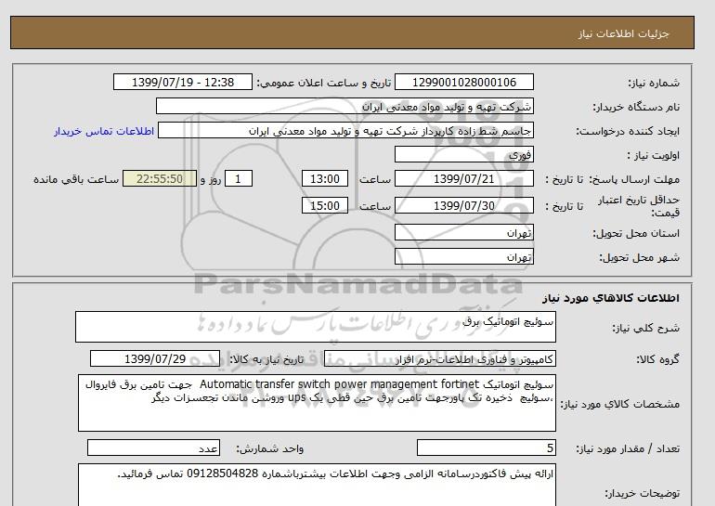Viewport: 715px width, 506px height.
Task: Click the شماره نیاز field 1299001028000106
Action: click(463, 82)
